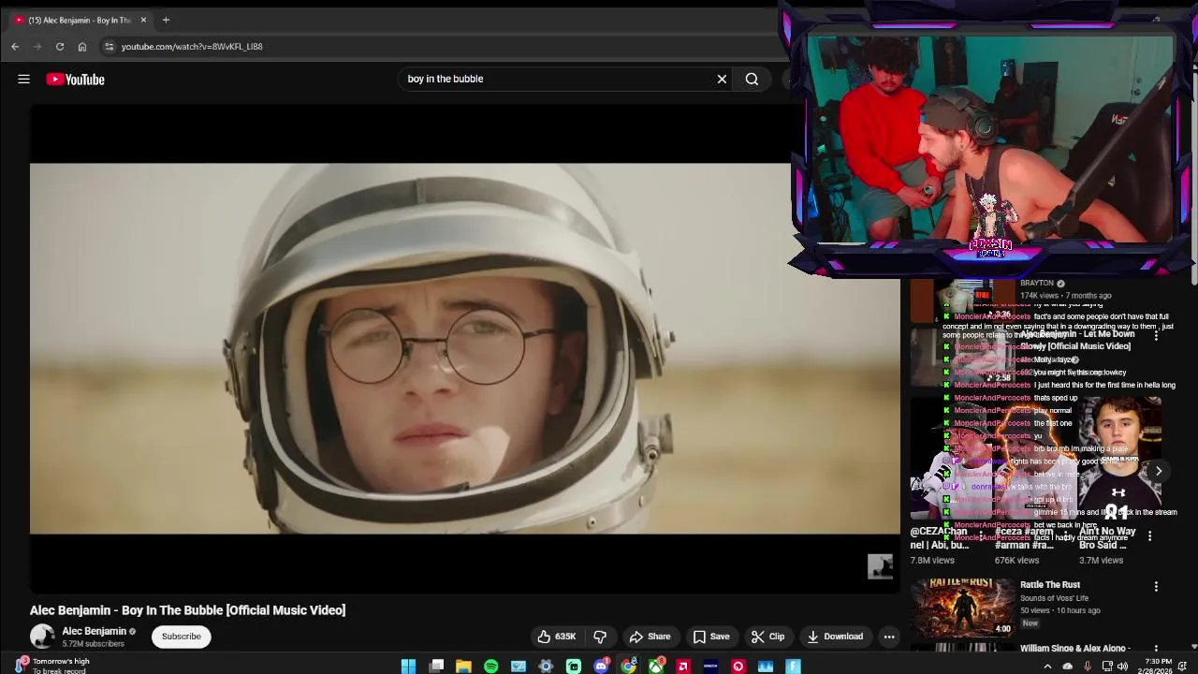Open options menu for William Singe video
Image resolution: width=1198 pixels, height=674 pixels.
pyautogui.click(x=1156, y=650)
